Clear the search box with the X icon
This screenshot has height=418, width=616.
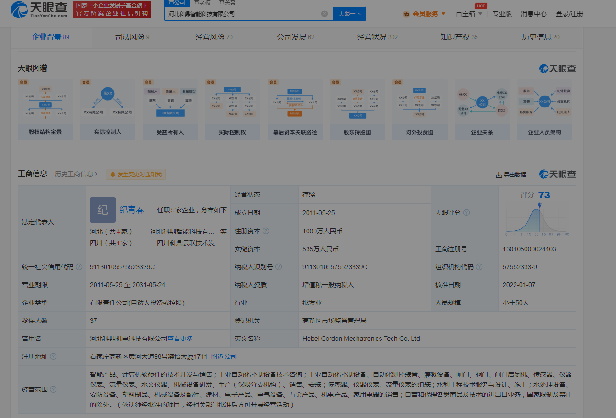pyautogui.click(x=325, y=14)
